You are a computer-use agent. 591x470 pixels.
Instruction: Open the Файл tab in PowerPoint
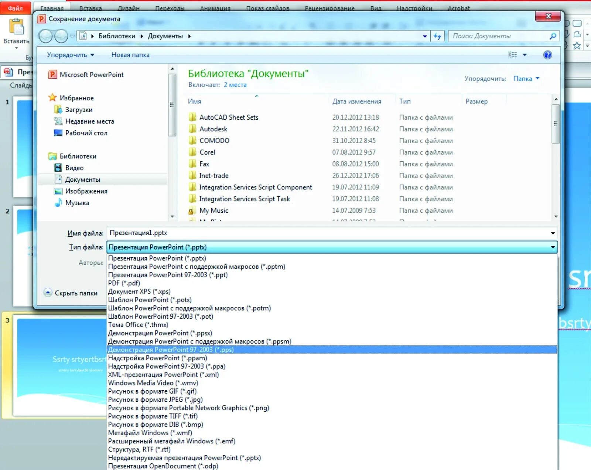[15, 8]
